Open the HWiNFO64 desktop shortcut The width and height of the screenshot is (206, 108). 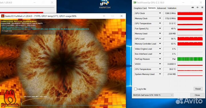tap(105, 4)
